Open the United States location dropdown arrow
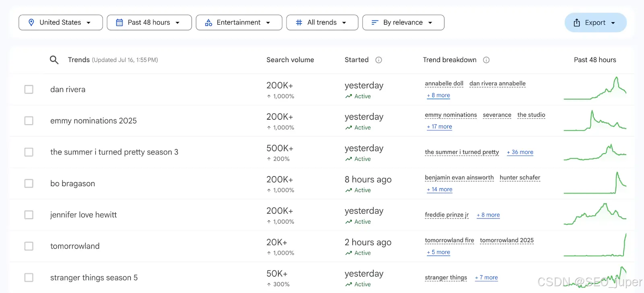The image size is (644, 293). pyautogui.click(x=89, y=23)
